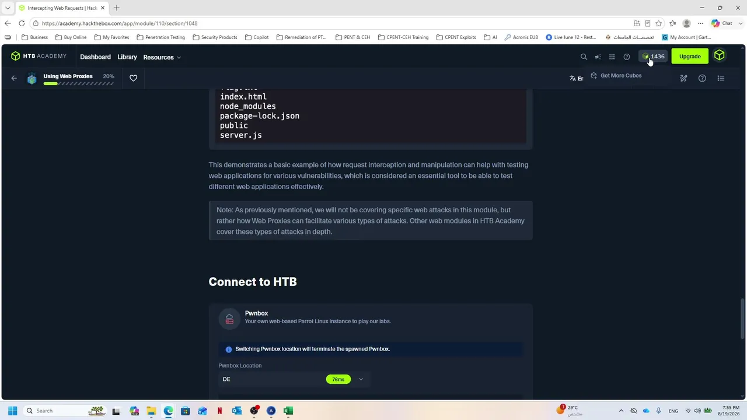This screenshot has height=420, width=747.
Task: Open the Live June 12 bookmark
Action: coord(571,37)
